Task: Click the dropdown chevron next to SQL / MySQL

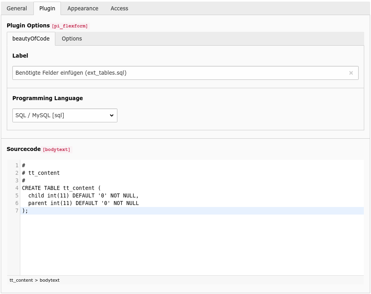Action: (x=111, y=115)
